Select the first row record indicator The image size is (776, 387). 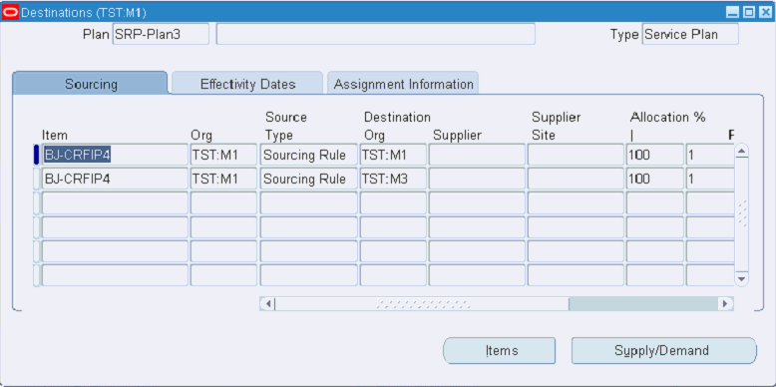[36, 155]
